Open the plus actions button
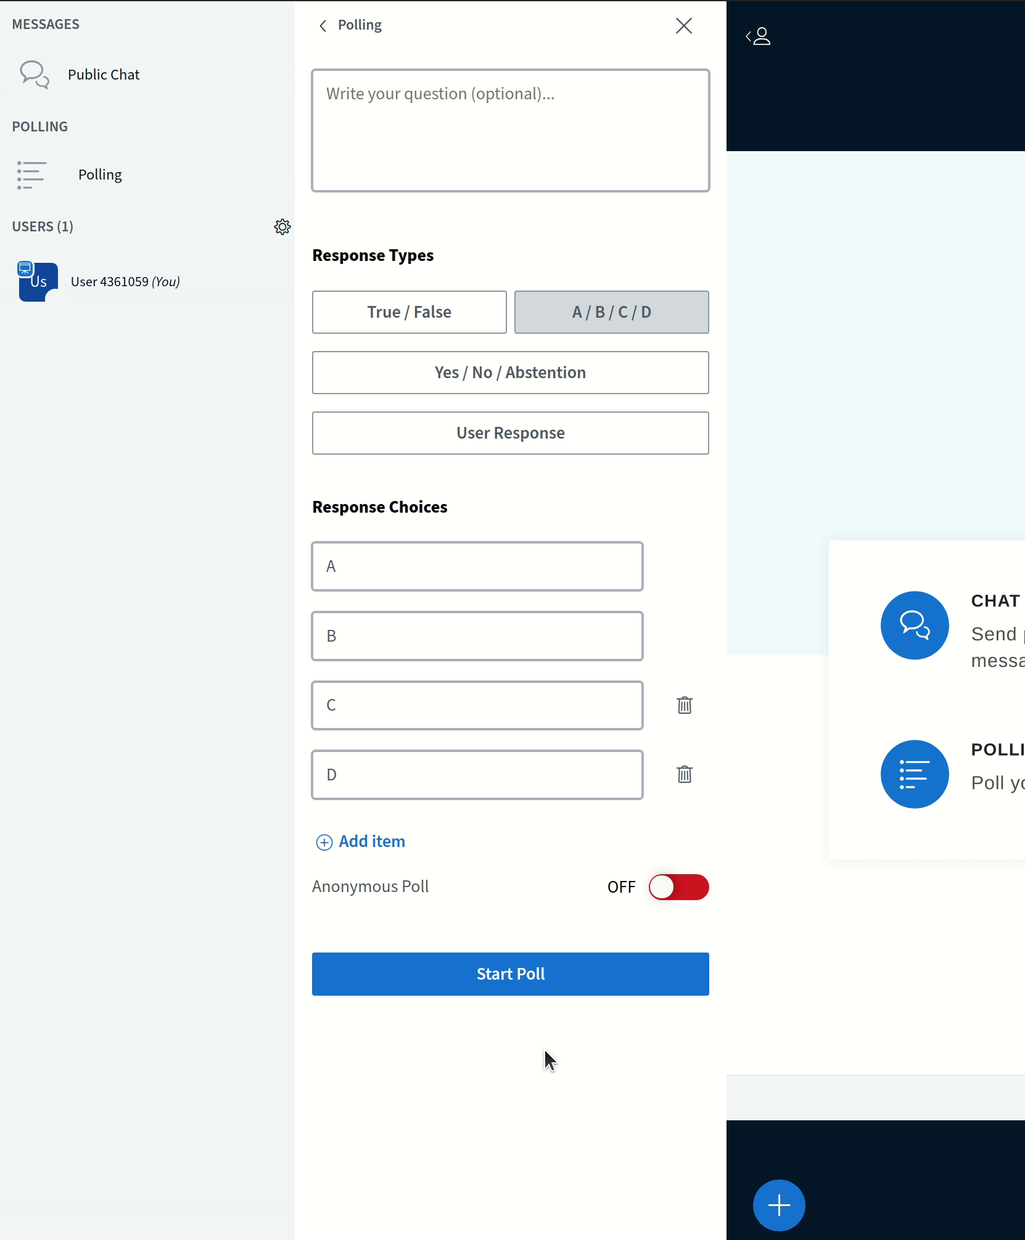Image resolution: width=1025 pixels, height=1240 pixels. pyautogui.click(x=779, y=1205)
